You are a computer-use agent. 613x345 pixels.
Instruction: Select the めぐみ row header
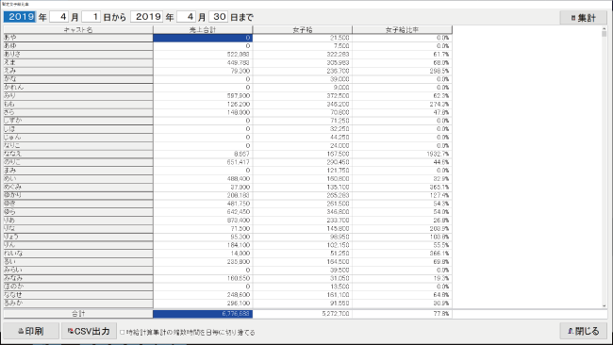[x=78, y=188]
